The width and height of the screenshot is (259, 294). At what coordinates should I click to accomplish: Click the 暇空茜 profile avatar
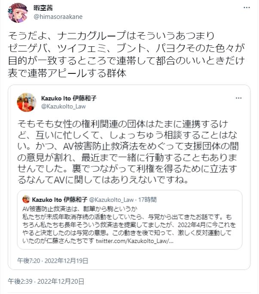[18, 12]
